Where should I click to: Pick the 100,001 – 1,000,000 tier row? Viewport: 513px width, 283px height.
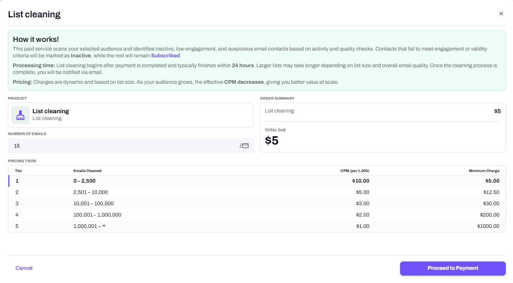click(x=257, y=215)
